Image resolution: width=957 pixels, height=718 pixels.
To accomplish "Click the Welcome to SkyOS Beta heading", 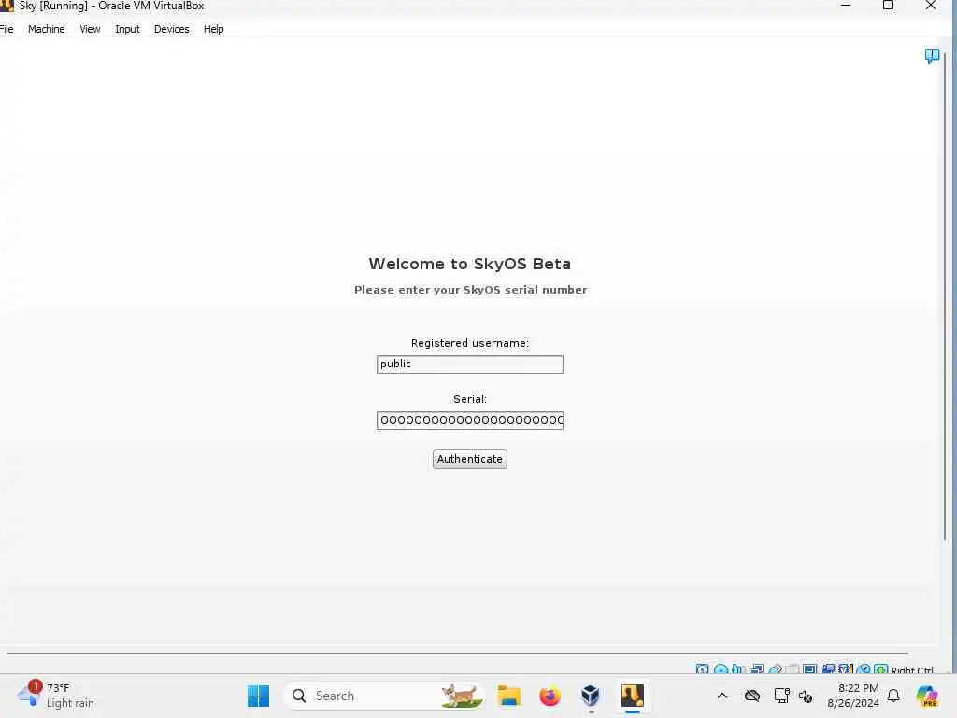I will pos(470,264).
